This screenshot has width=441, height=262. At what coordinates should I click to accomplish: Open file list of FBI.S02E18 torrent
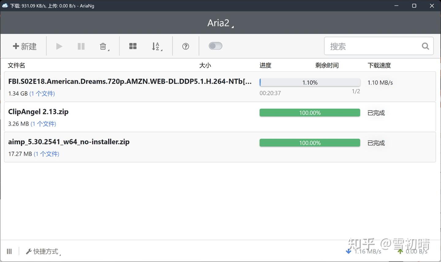click(42, 93)
